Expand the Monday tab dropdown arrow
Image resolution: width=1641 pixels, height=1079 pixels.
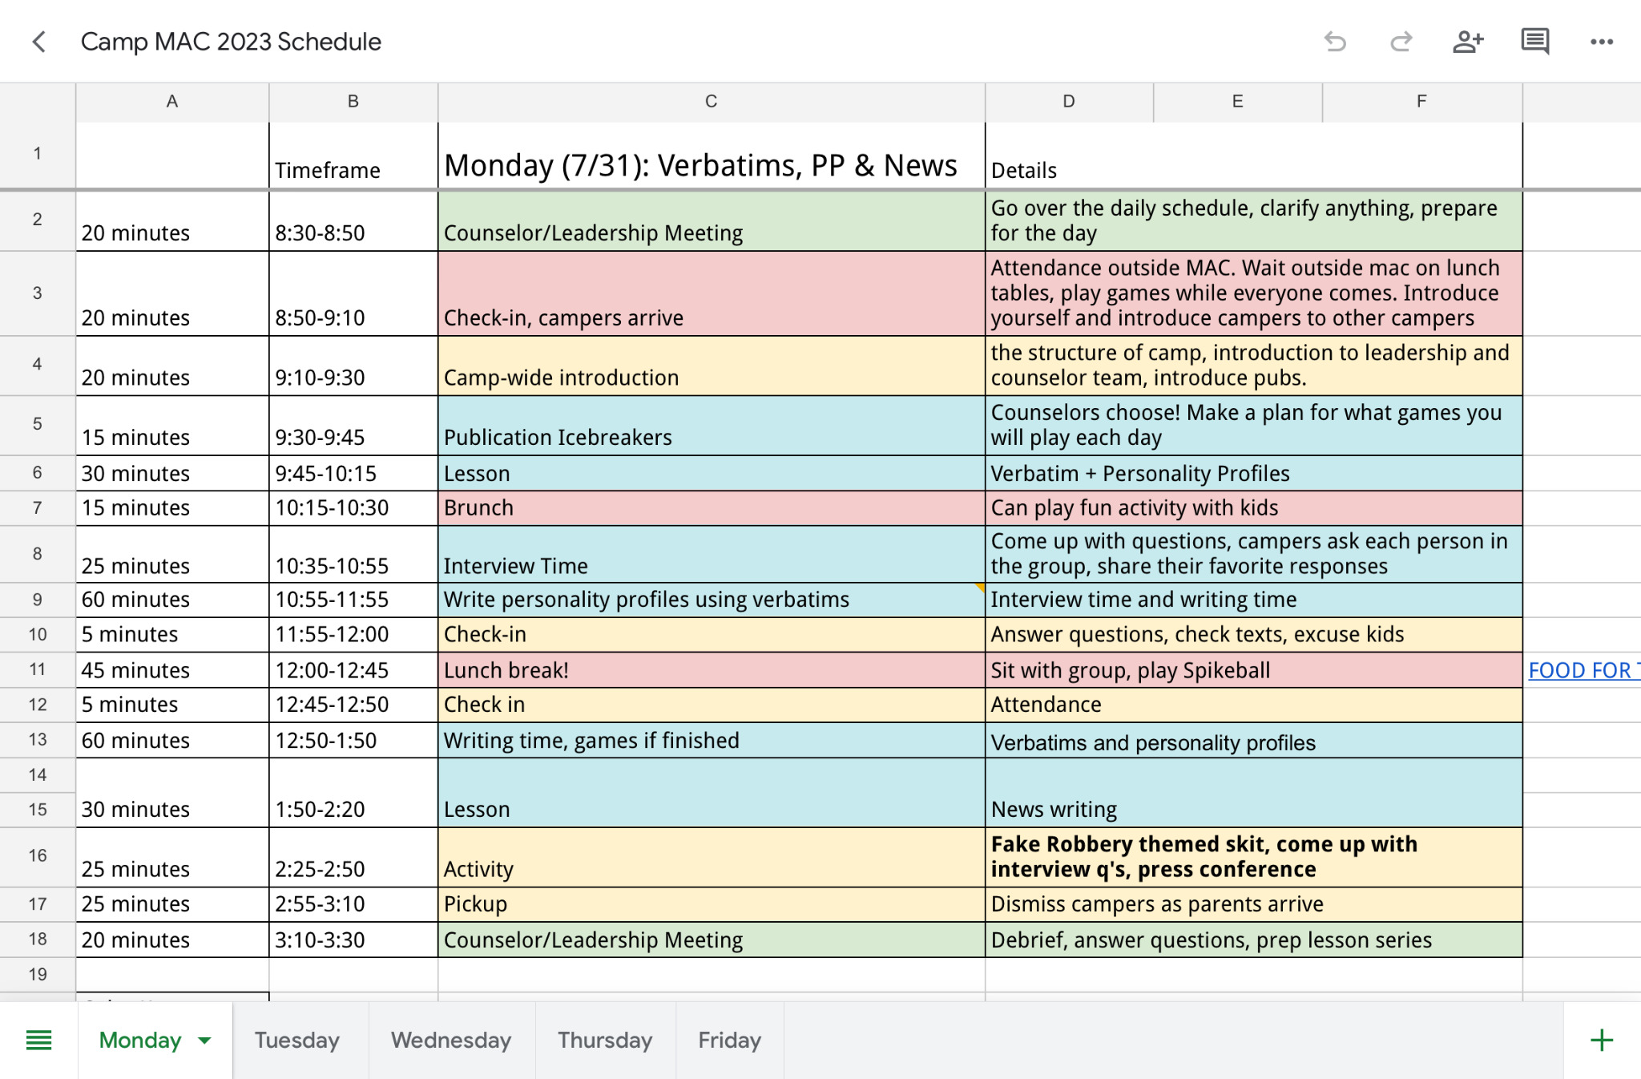[205, 1041]
